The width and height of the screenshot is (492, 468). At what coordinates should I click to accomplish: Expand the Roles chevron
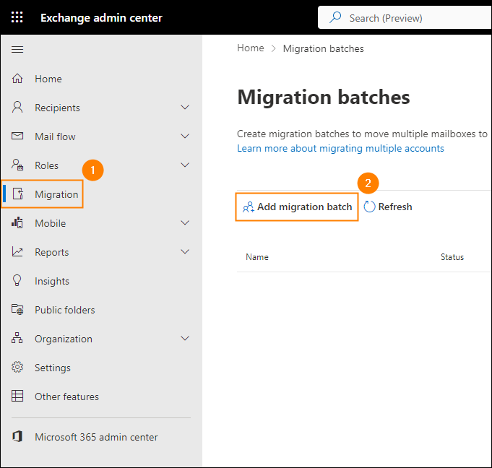point(185,165)
